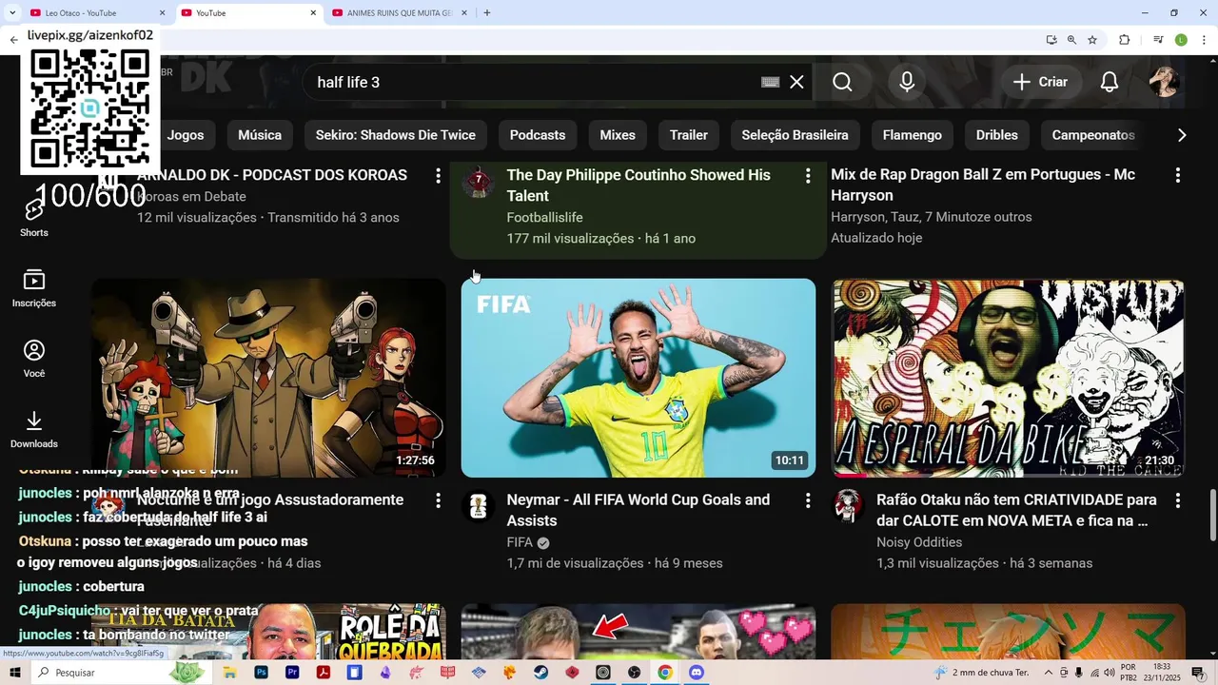Filter by the Flamengo chip
The width and height of the screenshot is (1218, 685).
(x=913, y=135)
